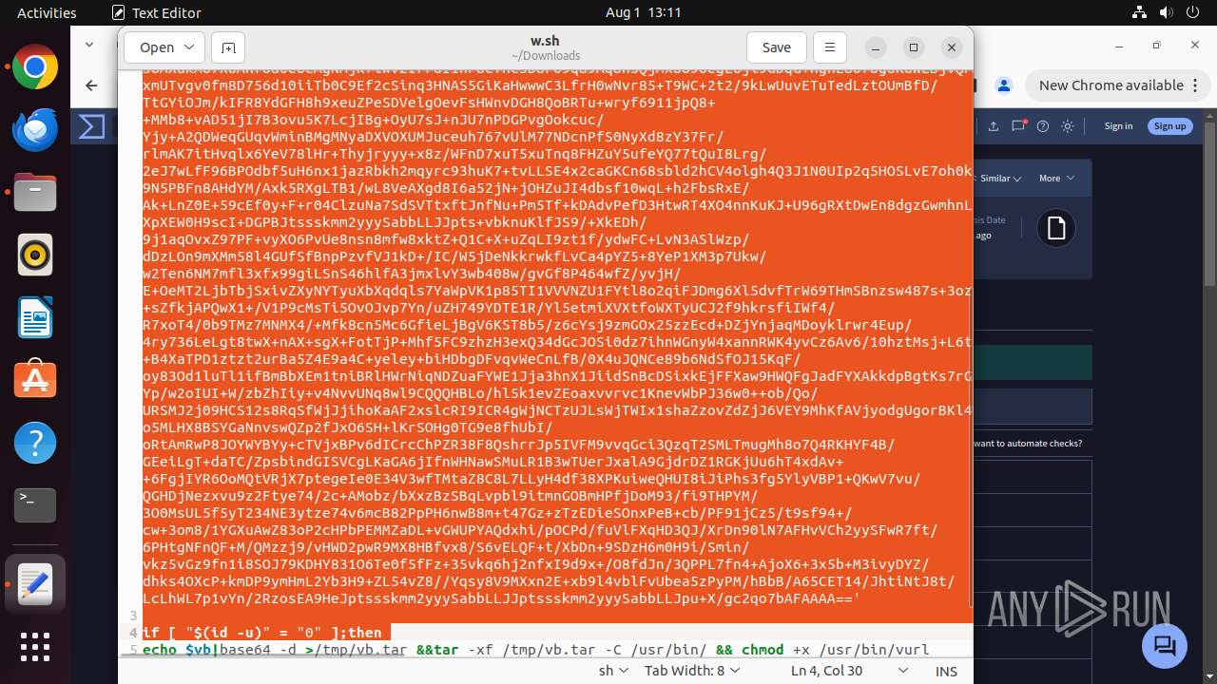
Task: Expand the Similar dropdown in VirusTotal
Action: (x=1000, y=179)
